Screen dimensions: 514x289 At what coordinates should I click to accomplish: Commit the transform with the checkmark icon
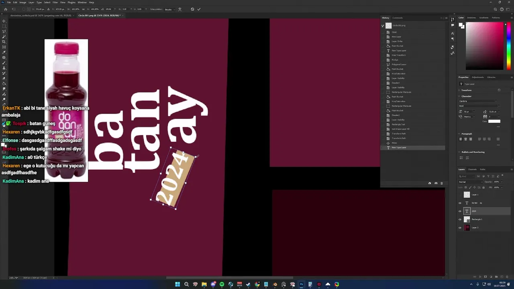199,9
